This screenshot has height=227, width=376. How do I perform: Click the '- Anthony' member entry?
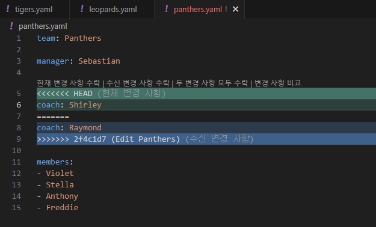(x=58, y=196)
